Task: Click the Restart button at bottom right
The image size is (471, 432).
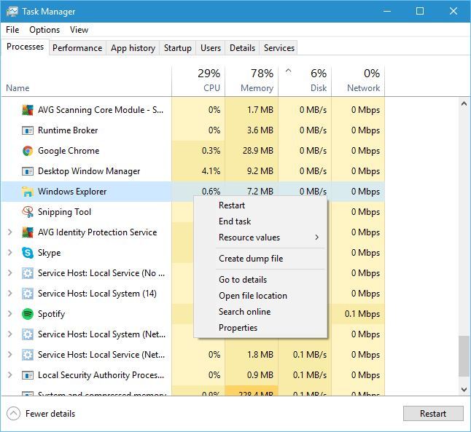Action: pyautogui.click(x=433, y=414)
